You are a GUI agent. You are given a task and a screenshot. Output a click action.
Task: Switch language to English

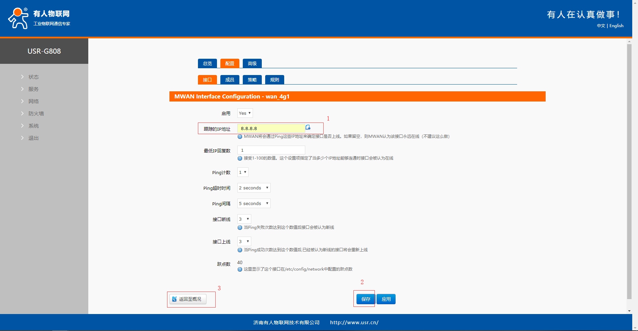point(616,26)
